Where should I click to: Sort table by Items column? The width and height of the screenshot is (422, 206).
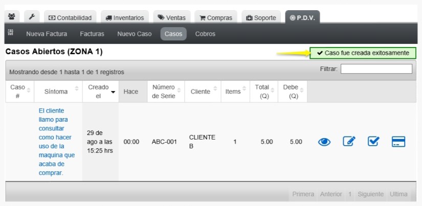coord(235,91)
